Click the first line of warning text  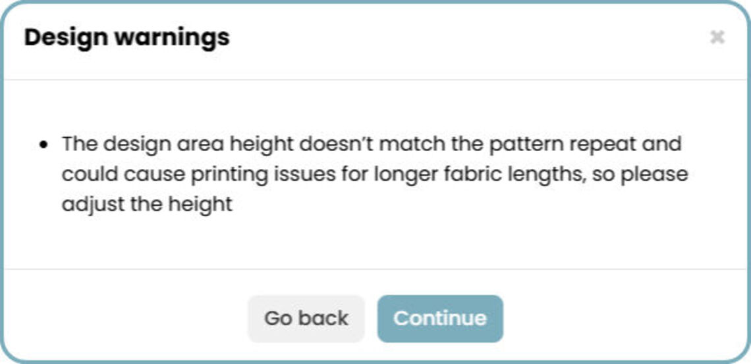coord(372,144)
